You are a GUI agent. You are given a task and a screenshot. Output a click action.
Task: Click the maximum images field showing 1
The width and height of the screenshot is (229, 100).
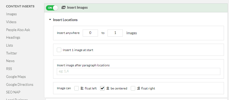pos(115,33)
